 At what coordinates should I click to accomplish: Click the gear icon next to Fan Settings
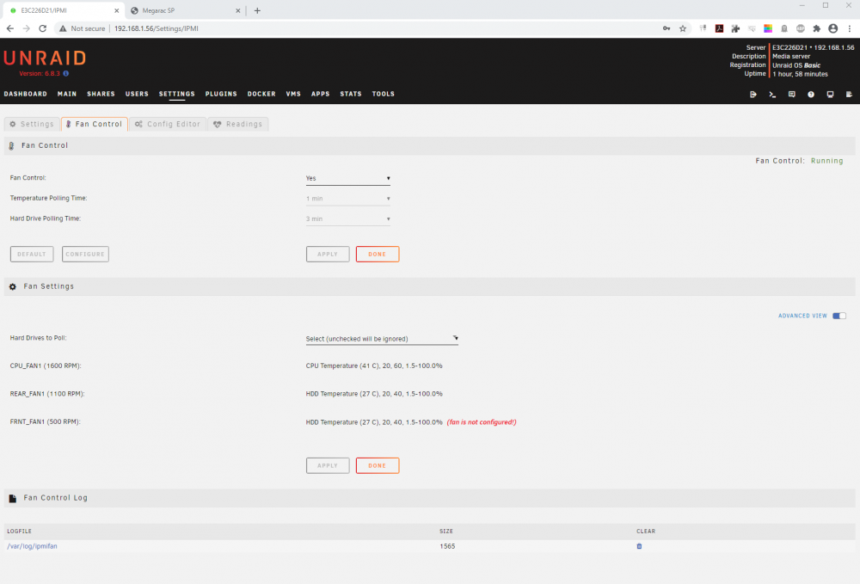pyautogui.click(x=13, y=286)
